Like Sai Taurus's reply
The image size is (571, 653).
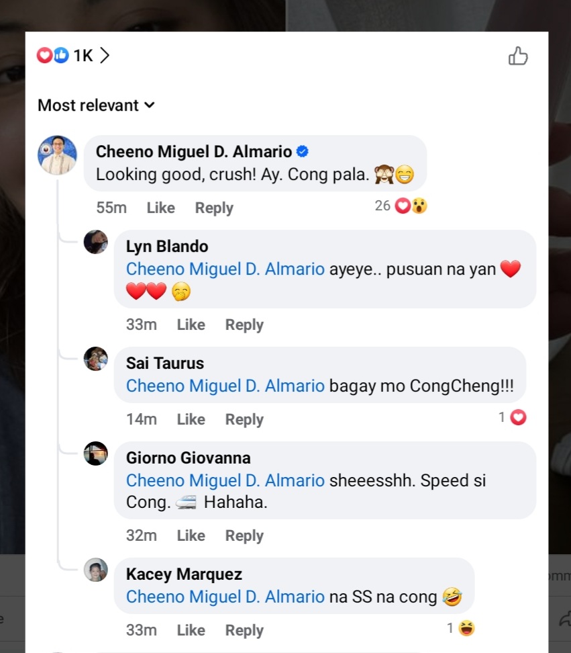191,420
